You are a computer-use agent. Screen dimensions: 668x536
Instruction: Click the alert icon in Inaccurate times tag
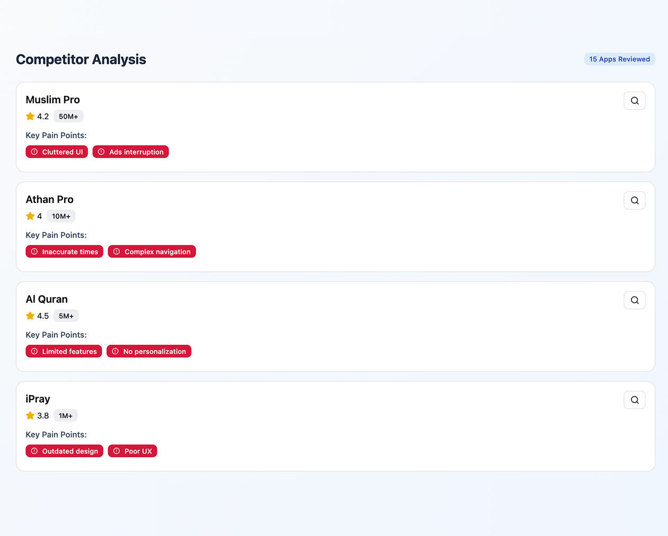(34, 252)
